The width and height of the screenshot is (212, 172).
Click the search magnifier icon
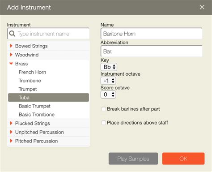[x=12, y=34]
